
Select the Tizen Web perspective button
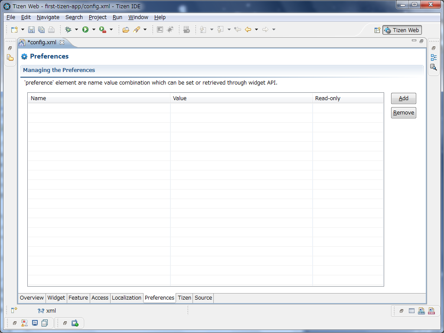(402, 30)
